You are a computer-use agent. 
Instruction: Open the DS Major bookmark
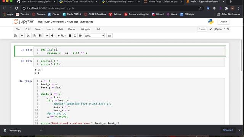pyautogui.click(x=187, y=14)
